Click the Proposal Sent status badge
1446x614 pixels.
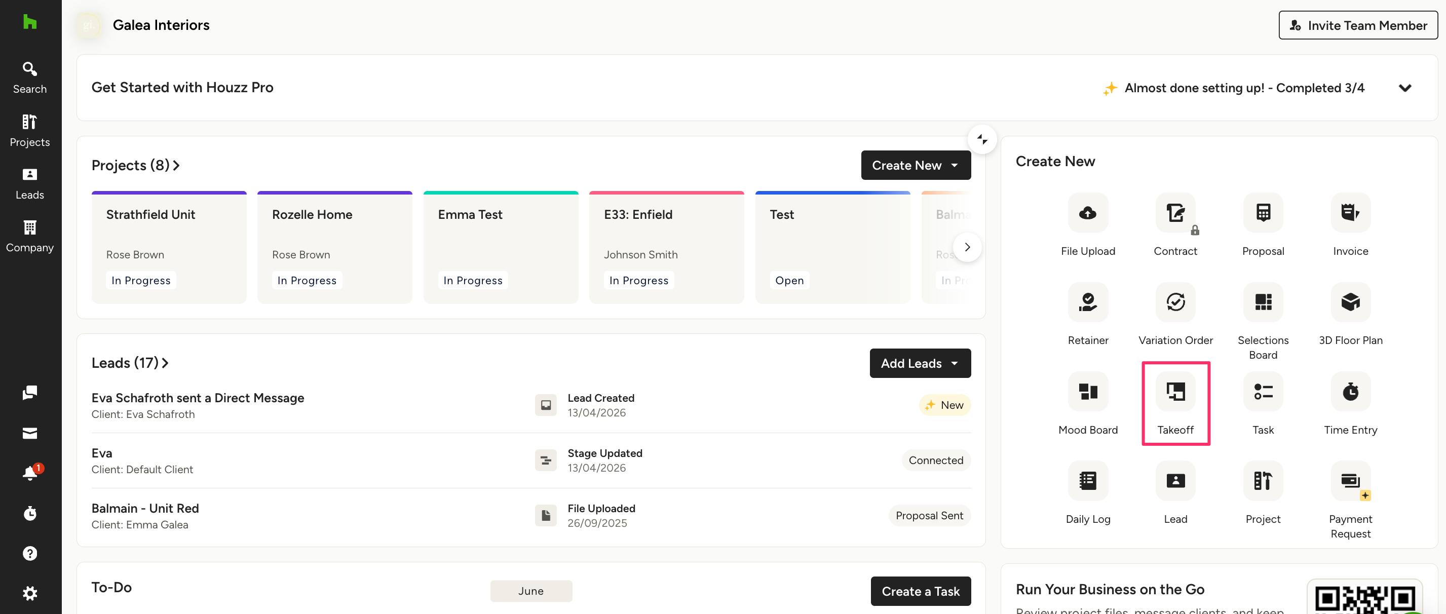[x=929, y=516]
